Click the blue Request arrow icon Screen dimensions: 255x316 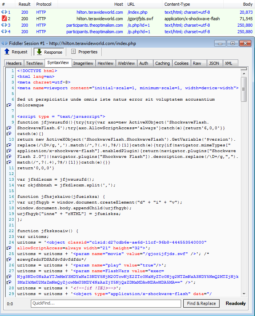(7, 51)
